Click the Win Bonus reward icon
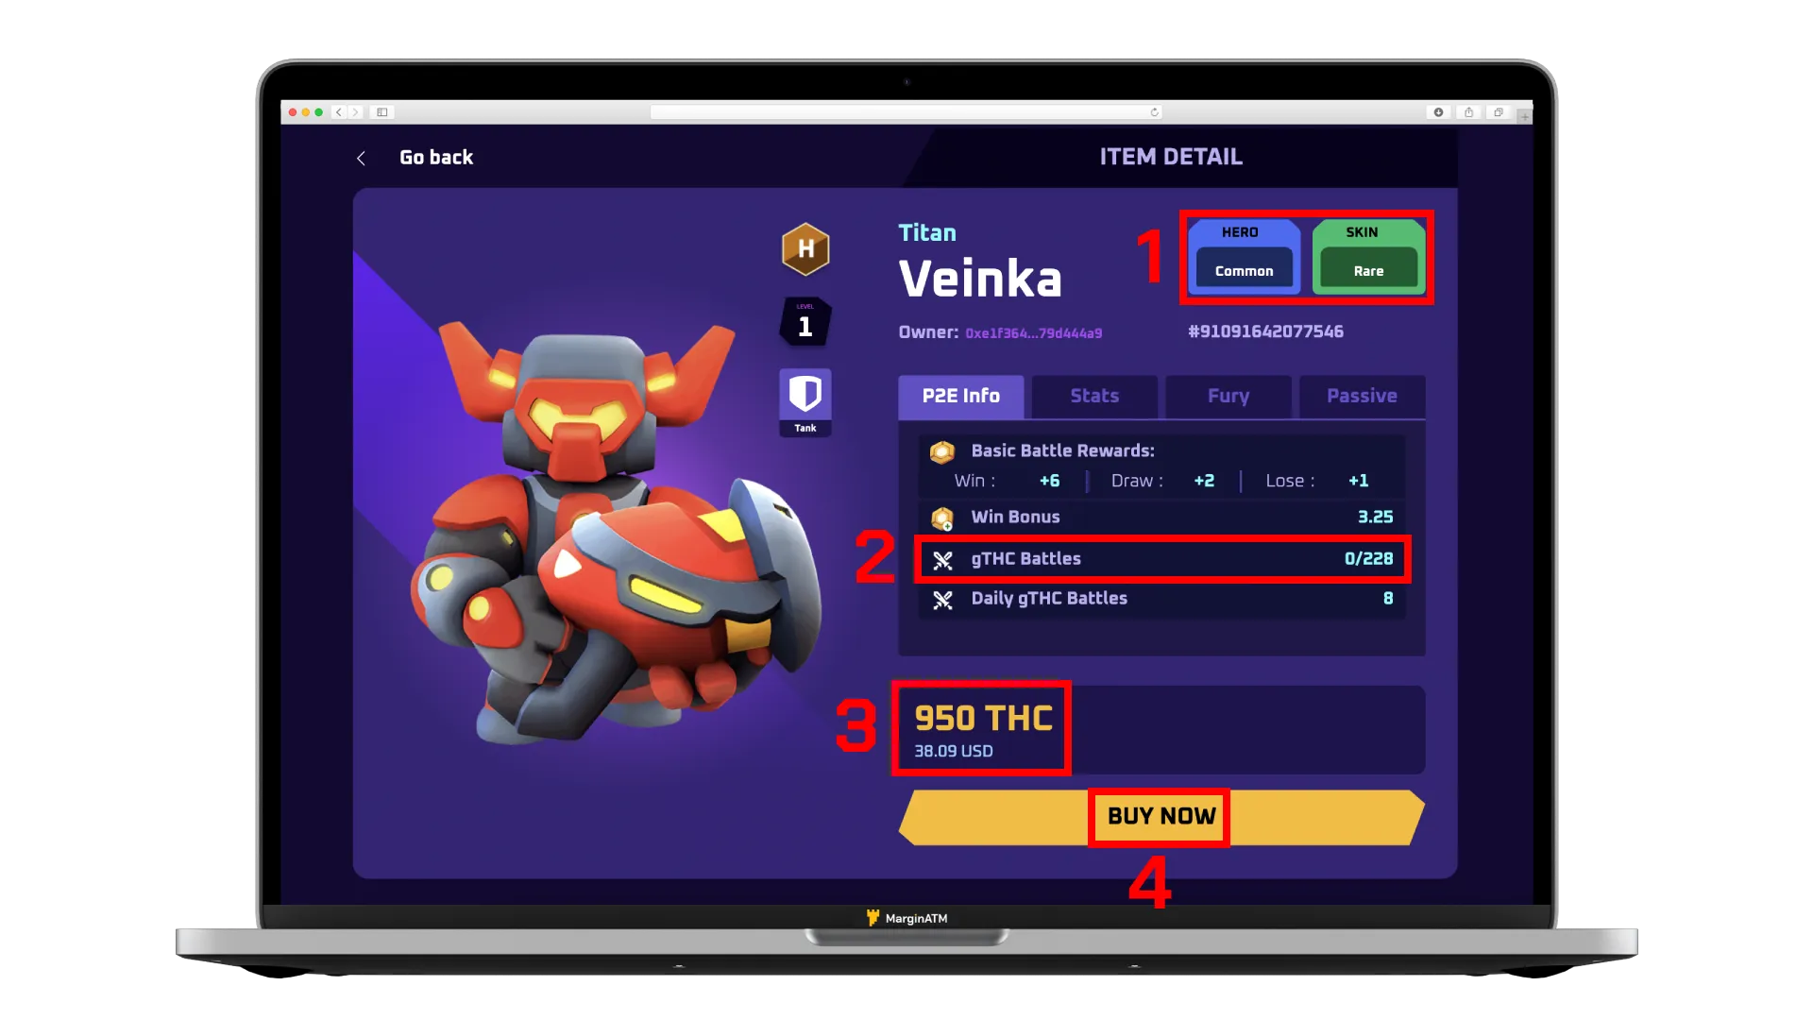Image resolution: width=1813 pixels, height=1020 pixels. pyautogui.click(x=942, y=517)
